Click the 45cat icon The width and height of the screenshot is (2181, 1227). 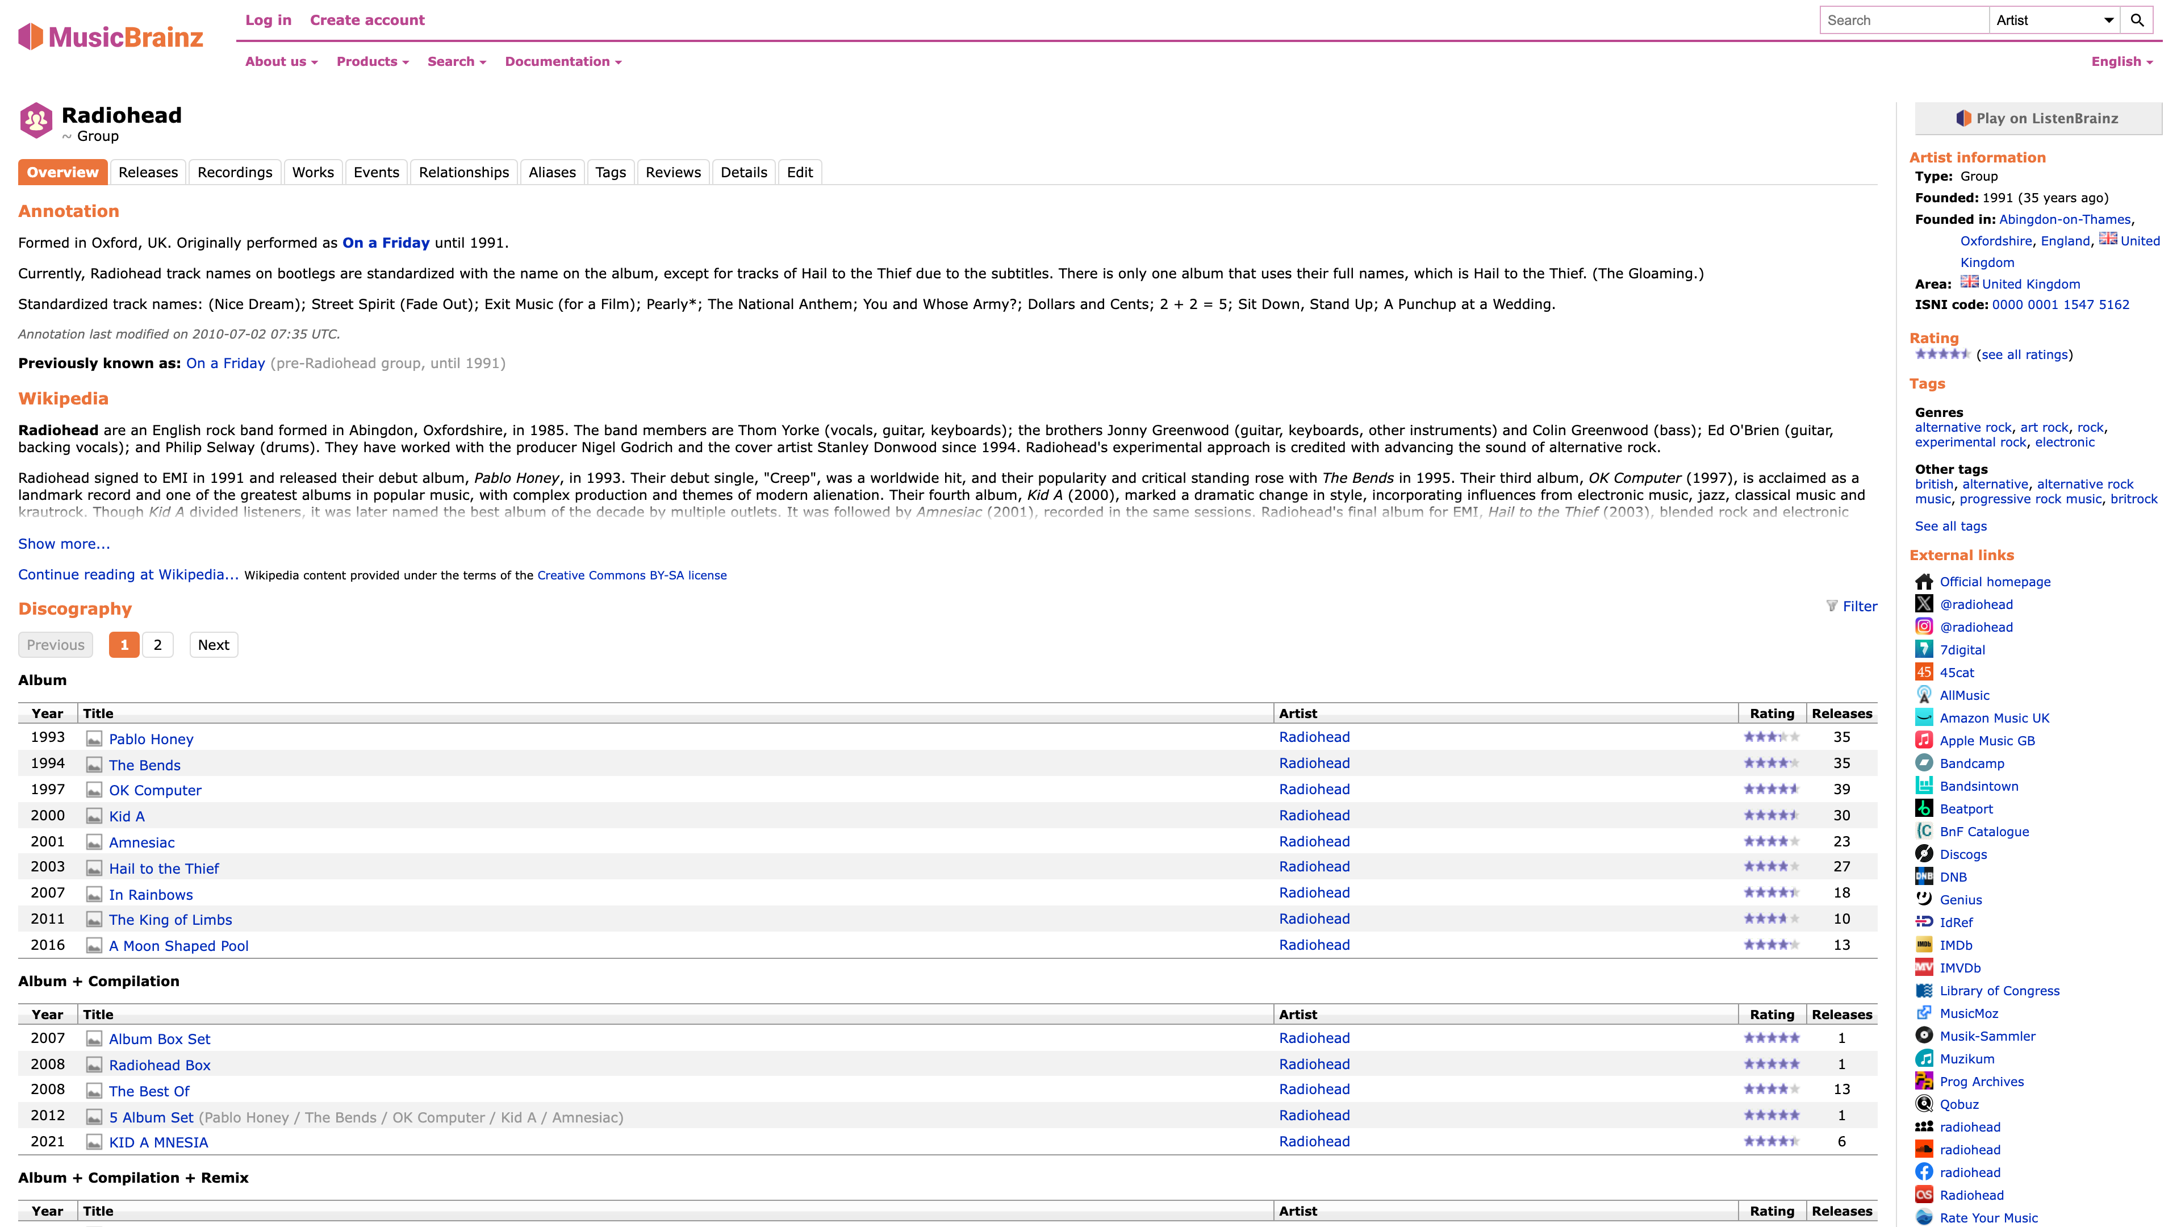click(x=1924, y=673)
